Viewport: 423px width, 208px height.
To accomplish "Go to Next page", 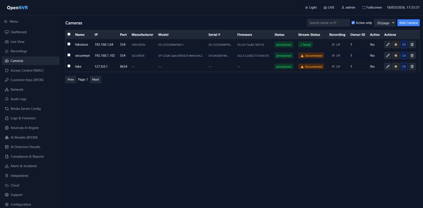I will 95,80.
